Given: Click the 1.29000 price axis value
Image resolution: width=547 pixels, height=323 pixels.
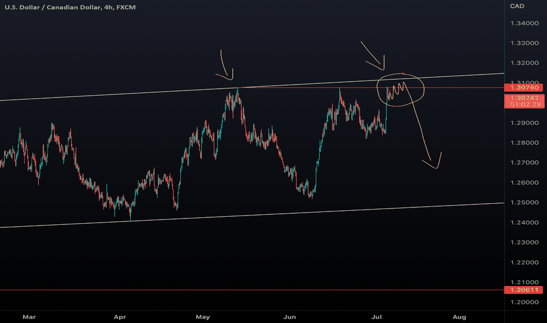Looking at the screenshot, I should (524, 123).
